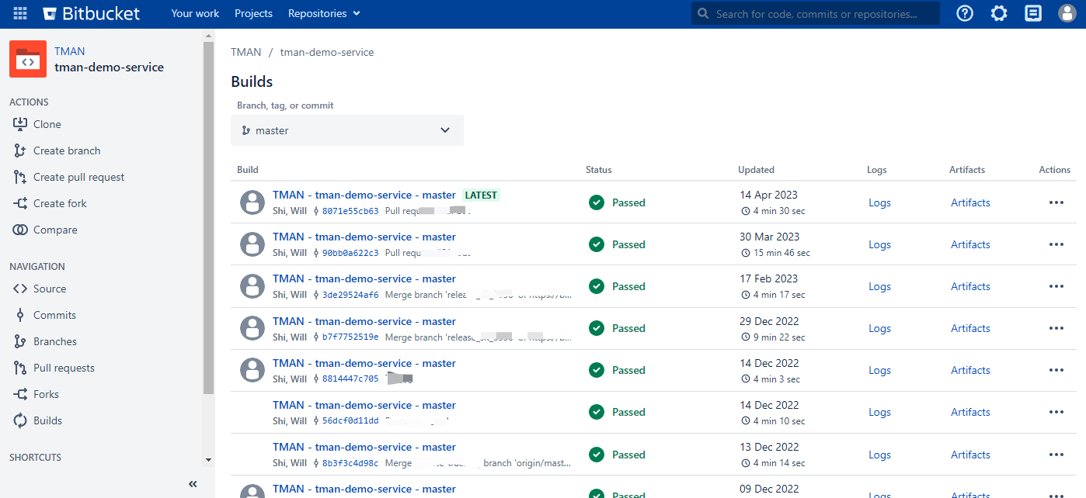The height and width of the screenshot is (498, 1086).
Task: Open Artifacts for the 13 Dec 2022 build
Action: 970,455
